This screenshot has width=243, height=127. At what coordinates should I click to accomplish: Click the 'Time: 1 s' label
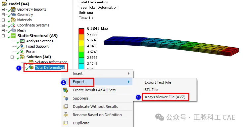pyautogui.click(x=86, y=18)
